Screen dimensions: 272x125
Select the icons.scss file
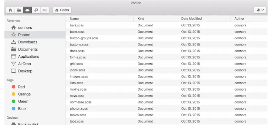167,70
